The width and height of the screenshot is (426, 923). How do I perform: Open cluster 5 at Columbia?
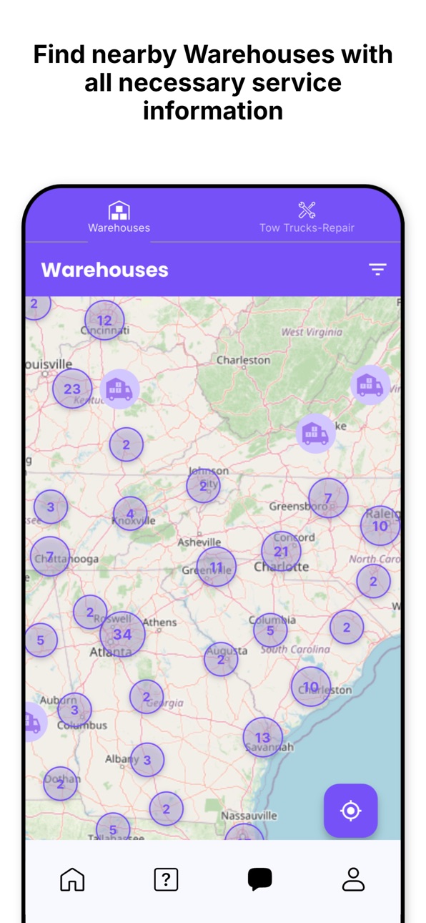tap(270, 630)
